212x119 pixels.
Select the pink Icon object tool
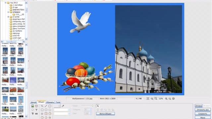36,106
